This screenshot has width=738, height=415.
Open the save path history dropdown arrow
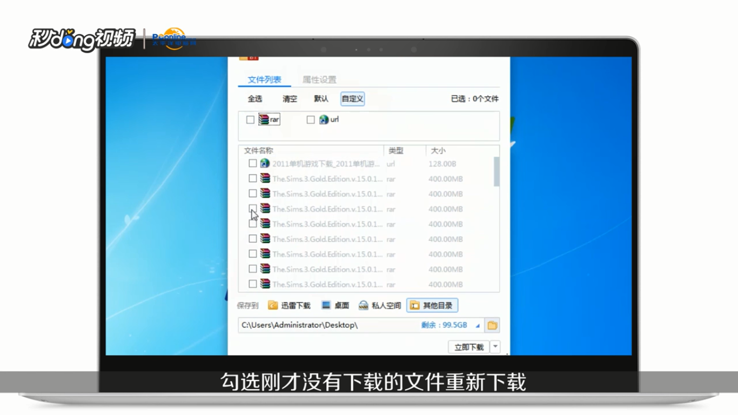478,326
